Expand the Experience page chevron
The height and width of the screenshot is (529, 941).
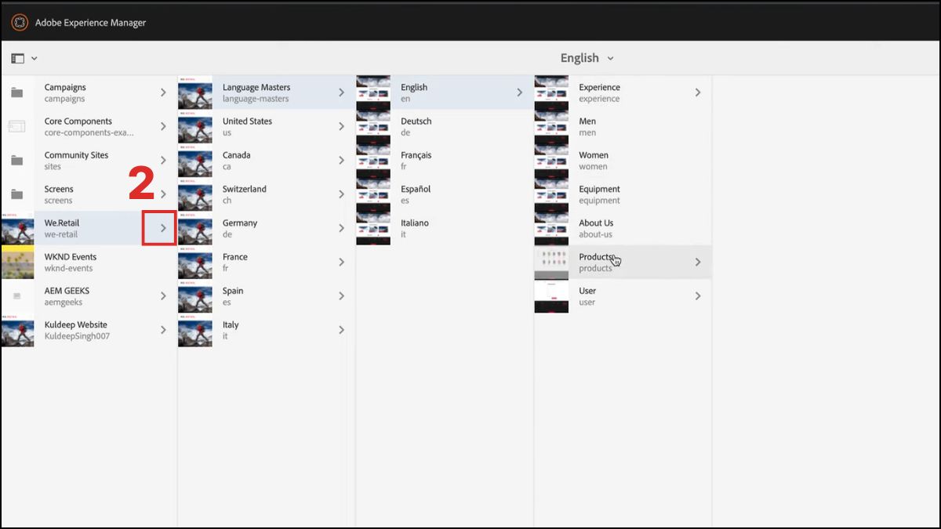[x=697, y=92]
